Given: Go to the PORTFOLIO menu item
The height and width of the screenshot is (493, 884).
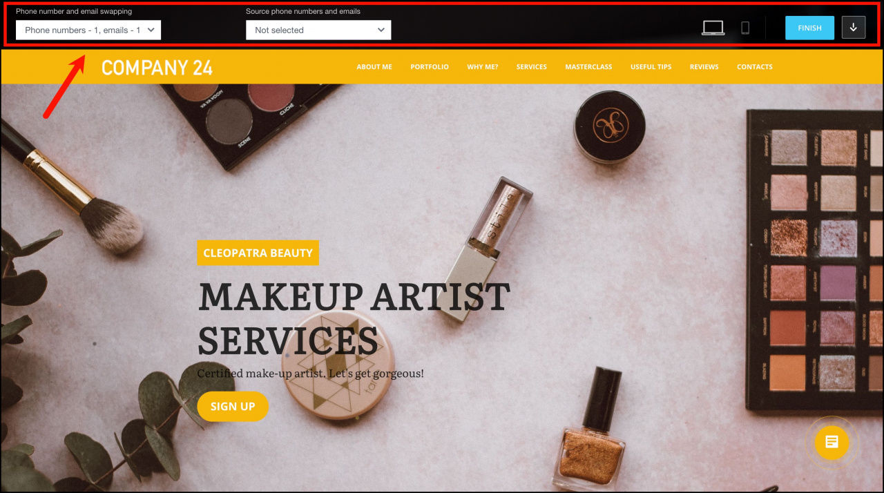Looking at the screenshot, I should (x=430, y=67).
